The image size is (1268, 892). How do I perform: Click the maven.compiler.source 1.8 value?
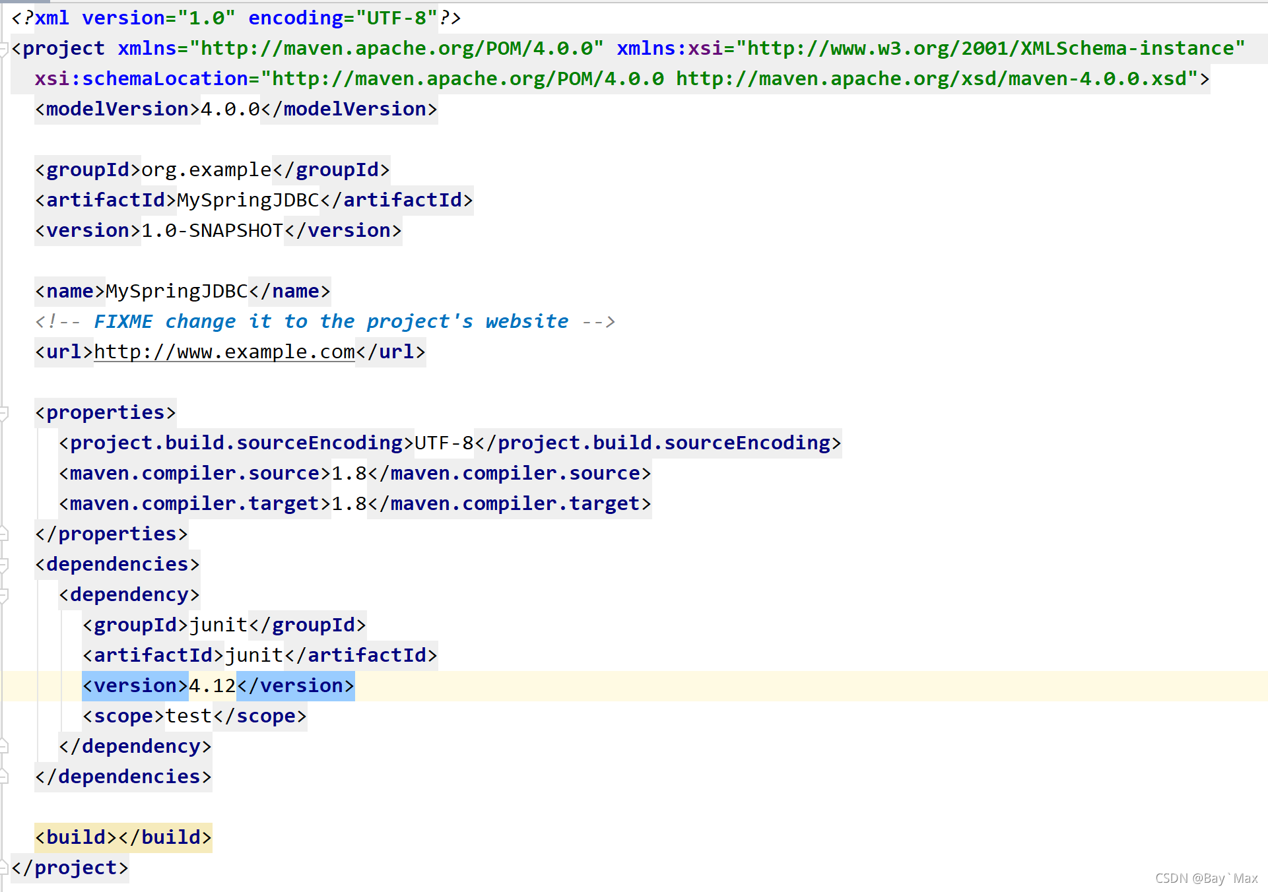[349, 474]
